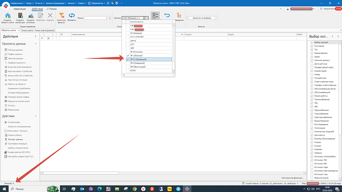Open the Отчеты menu dropdown
The height and width of the screenshot is (192, 342).
(40, 3)
